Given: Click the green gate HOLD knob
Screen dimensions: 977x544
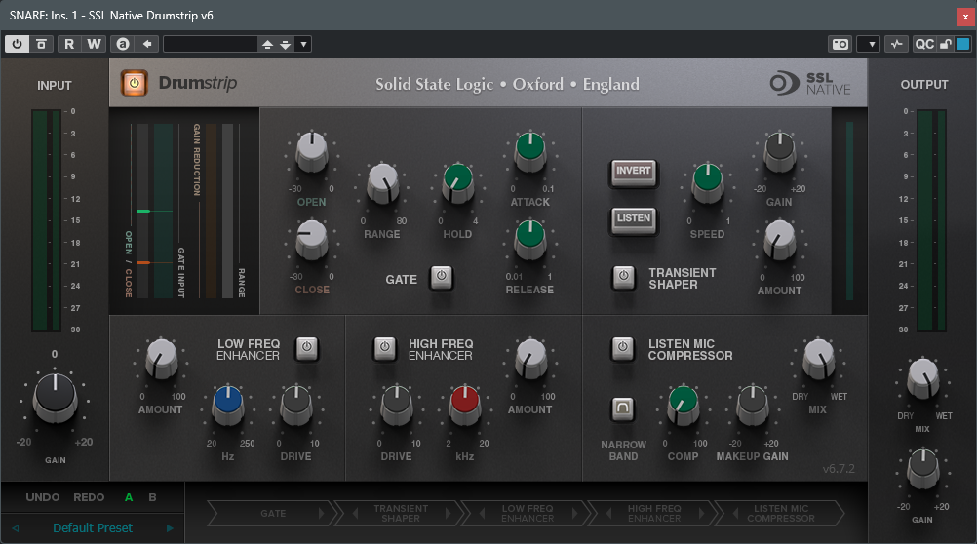Looking at the screenshot, I should [458, 182].
